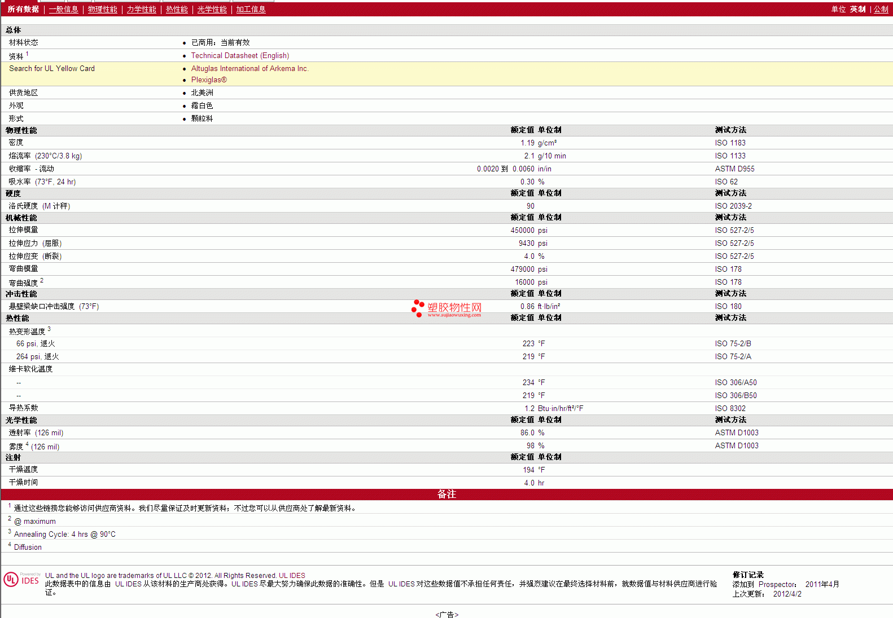Click ISO 8302 test method

tap(730, 409)
